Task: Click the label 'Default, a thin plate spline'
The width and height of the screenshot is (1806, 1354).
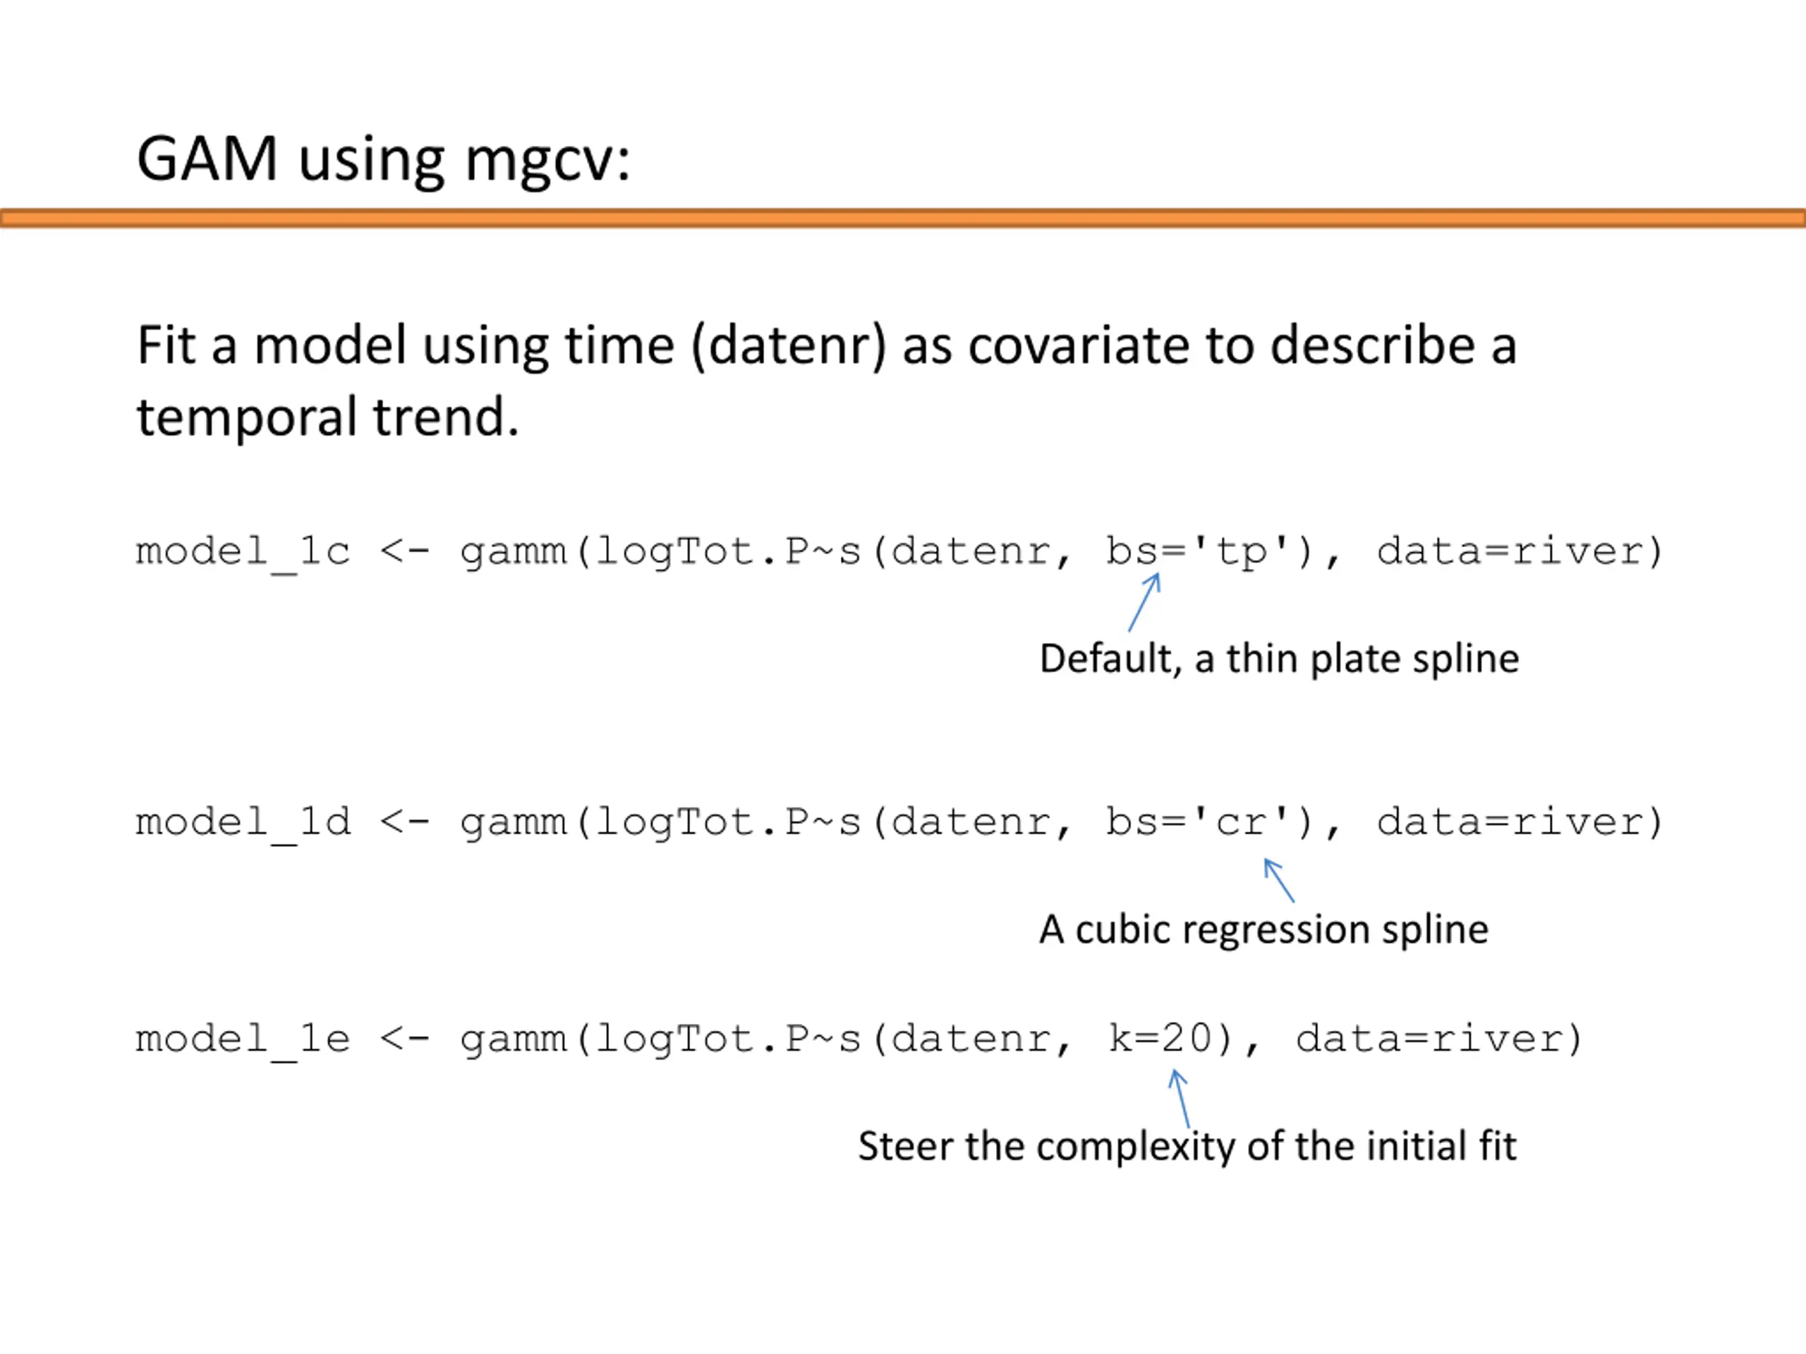Action: [x=1278, y=659]
